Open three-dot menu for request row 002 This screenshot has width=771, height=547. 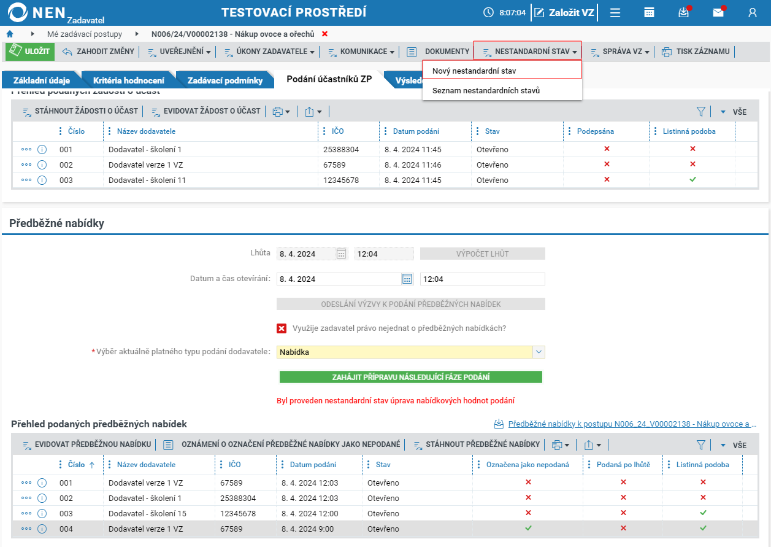click(x=26, y=165)
